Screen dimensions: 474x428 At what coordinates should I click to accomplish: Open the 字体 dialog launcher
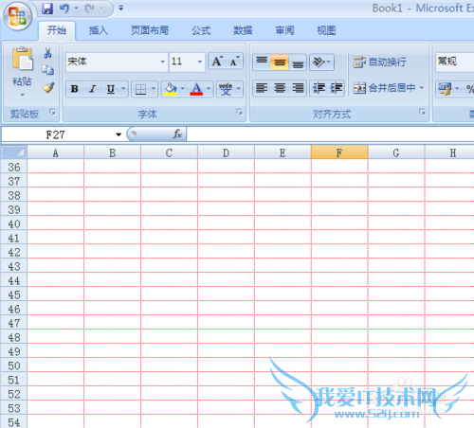[x=239, y=112]
